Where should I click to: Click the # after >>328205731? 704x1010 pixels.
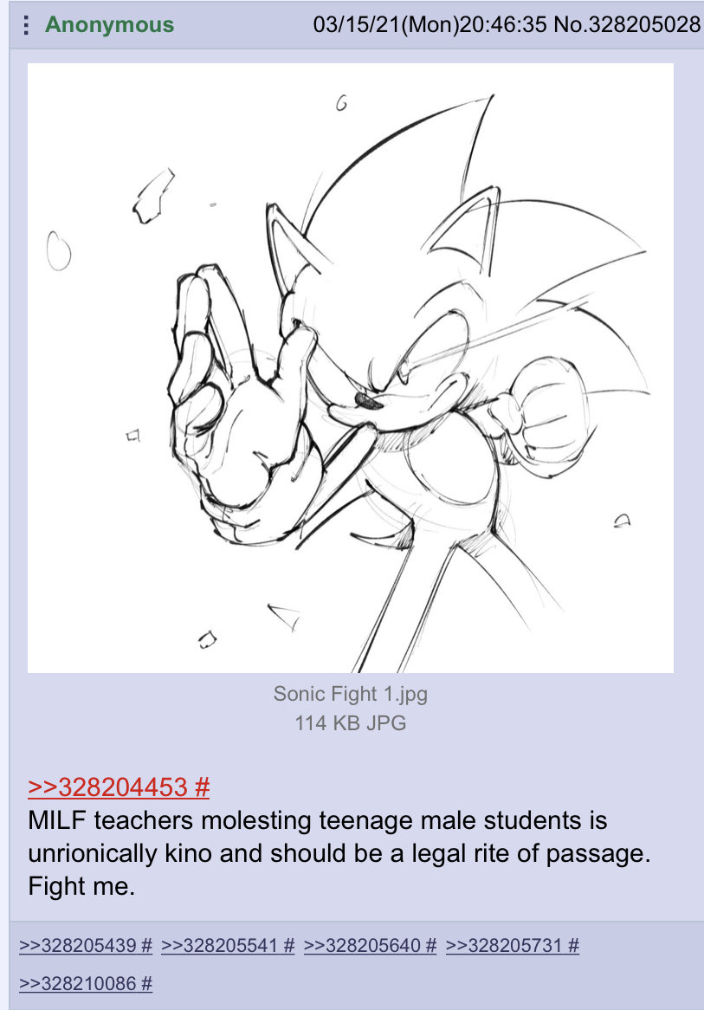[573, 946]
